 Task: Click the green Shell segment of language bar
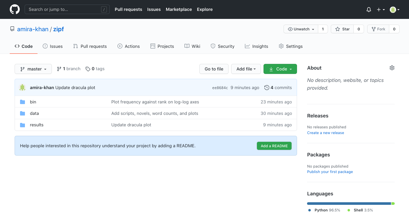(x=393, y=204)
